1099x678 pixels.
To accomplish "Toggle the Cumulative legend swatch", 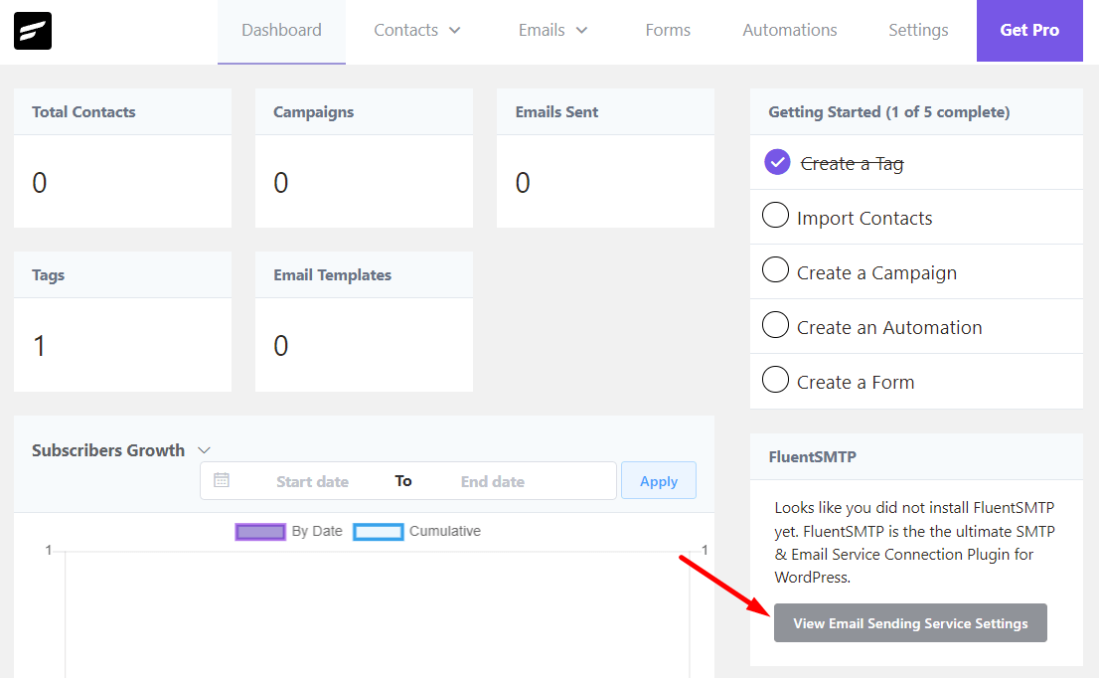I will pos(379,532).
